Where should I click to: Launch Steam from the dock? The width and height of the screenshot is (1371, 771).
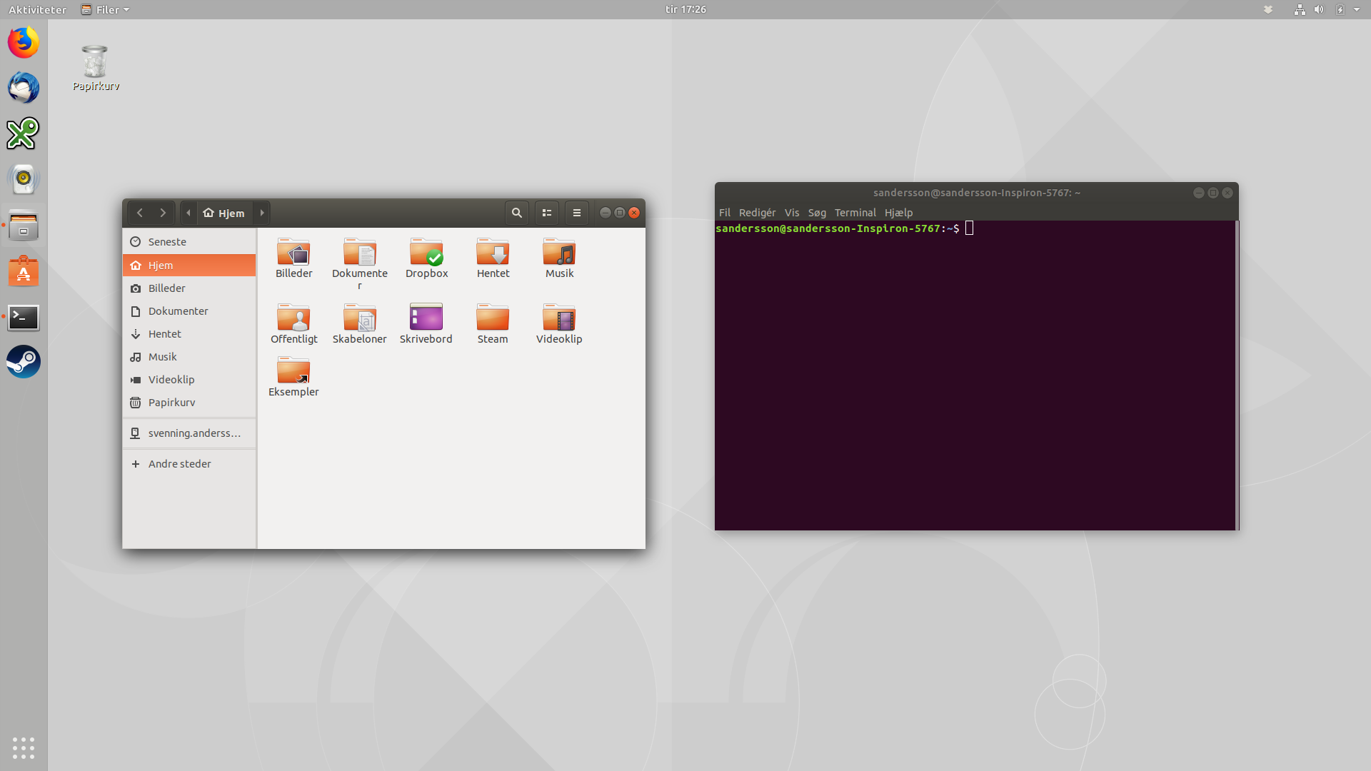click(x=24, y=362)
